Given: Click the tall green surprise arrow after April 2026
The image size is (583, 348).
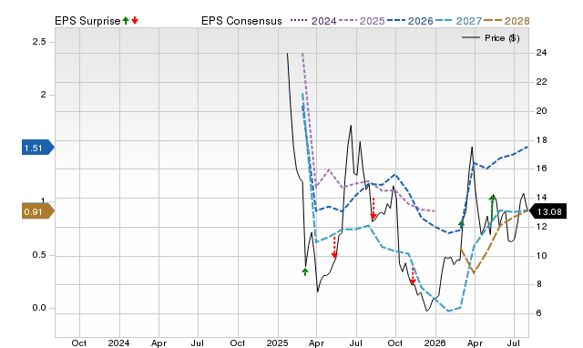Looking at the screenshot, I should (492, 210).
